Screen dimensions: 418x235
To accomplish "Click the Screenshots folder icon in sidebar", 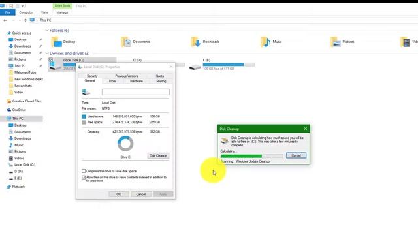I will (11, 86).
